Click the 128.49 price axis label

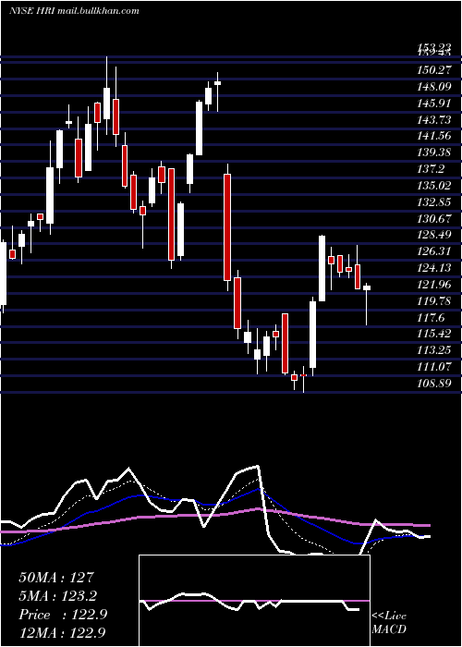(x=433, y=235)
